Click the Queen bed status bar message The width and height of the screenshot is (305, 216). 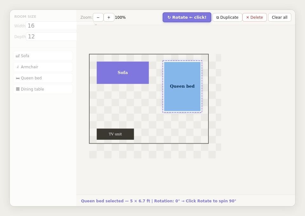(159, 201)
